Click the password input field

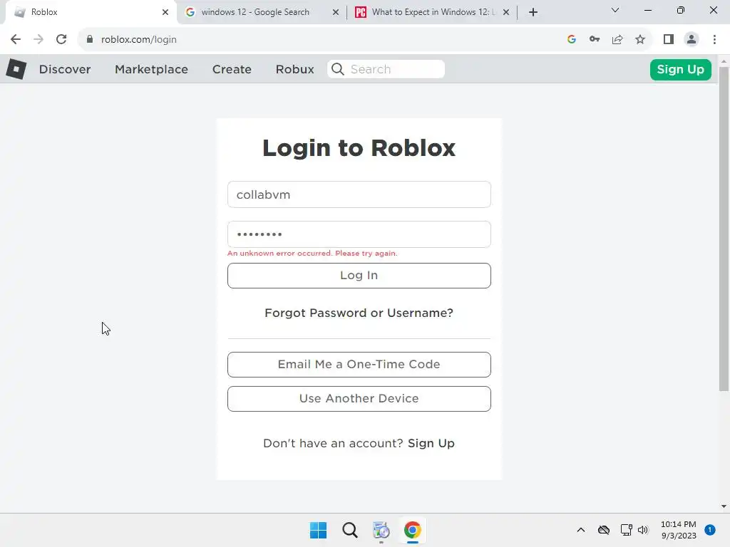pos(359,234)
